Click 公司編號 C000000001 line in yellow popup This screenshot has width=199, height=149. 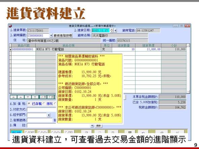(75, 88)
